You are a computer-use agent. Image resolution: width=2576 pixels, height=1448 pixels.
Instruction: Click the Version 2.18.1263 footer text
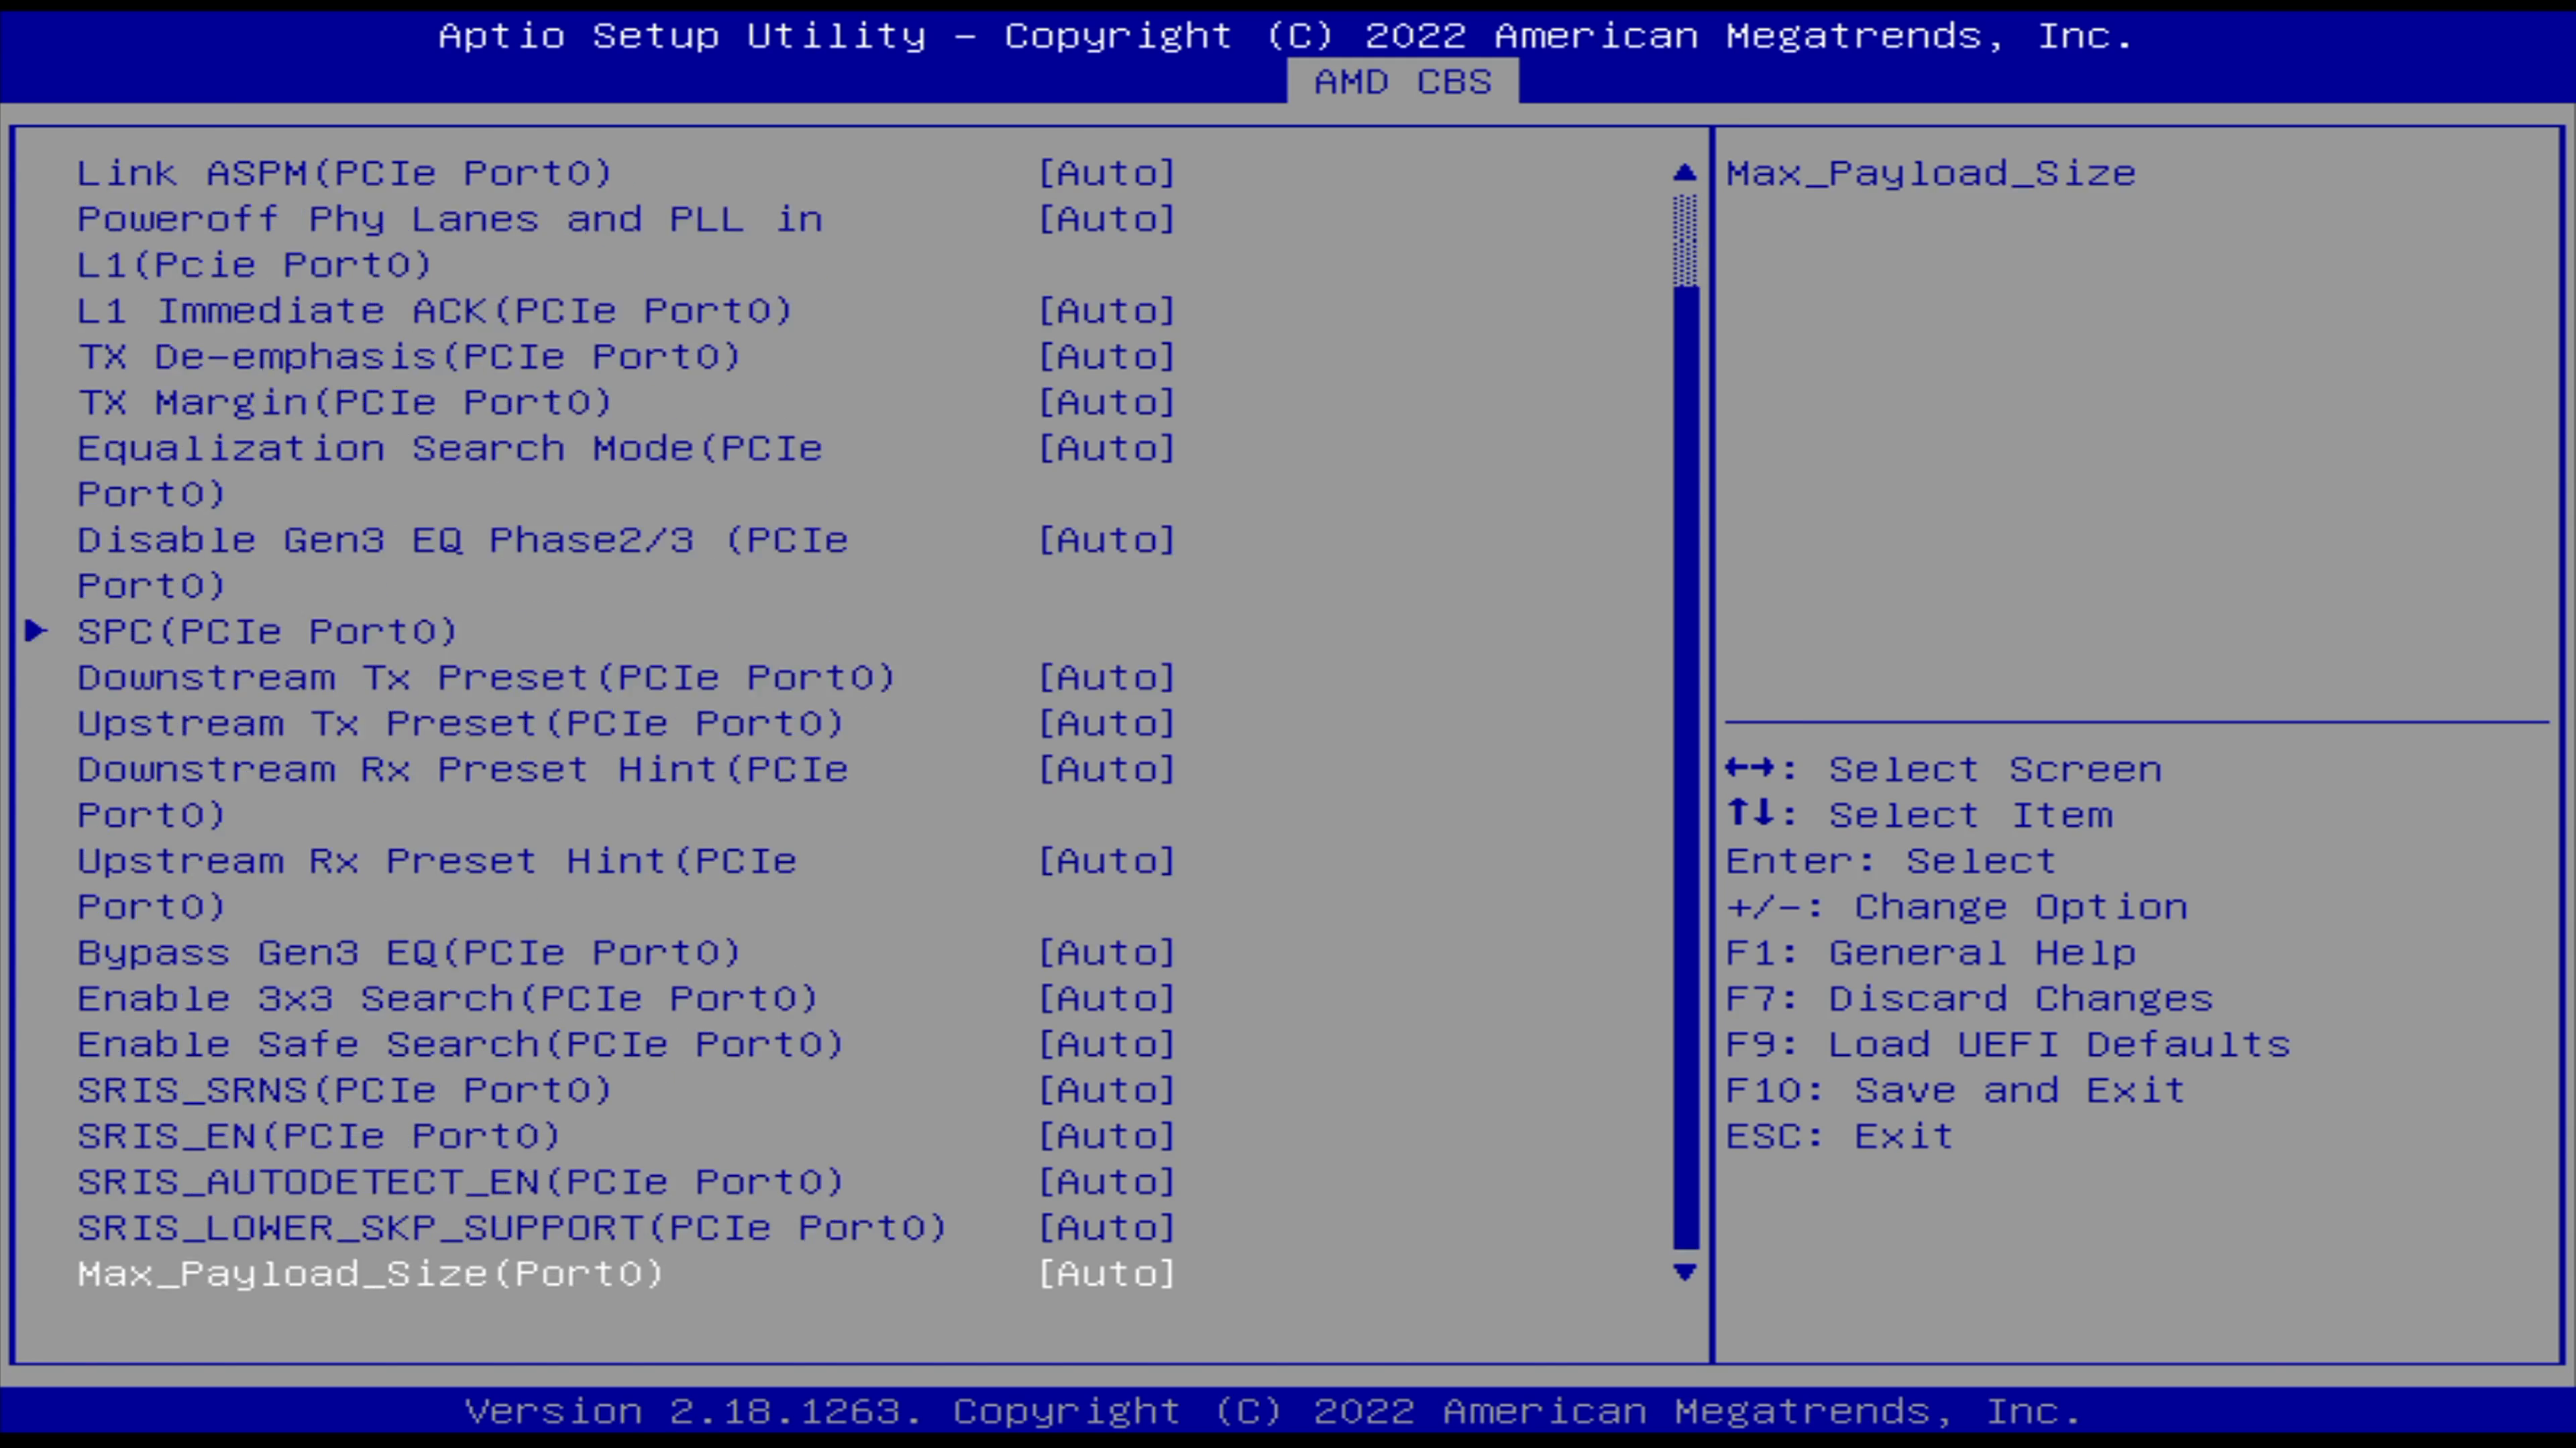click(1273, 1411)
